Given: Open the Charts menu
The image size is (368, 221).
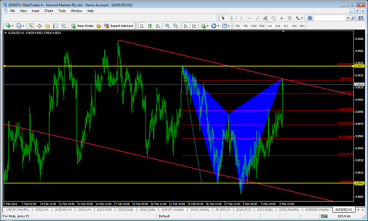Looking at the screenshot, I should [49, 11].
